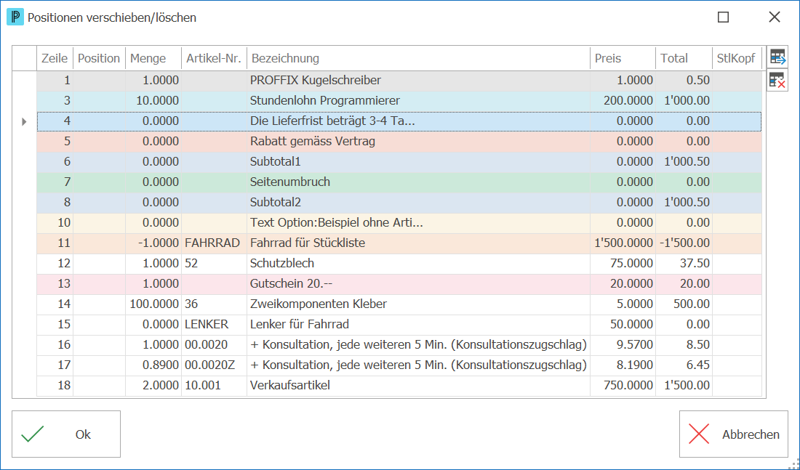Image resolution: width=800 pixels, height=470 pixels.
Task: Select the row 'PROFFIX Kugelschreiber'
Action: tap(399, 81)
